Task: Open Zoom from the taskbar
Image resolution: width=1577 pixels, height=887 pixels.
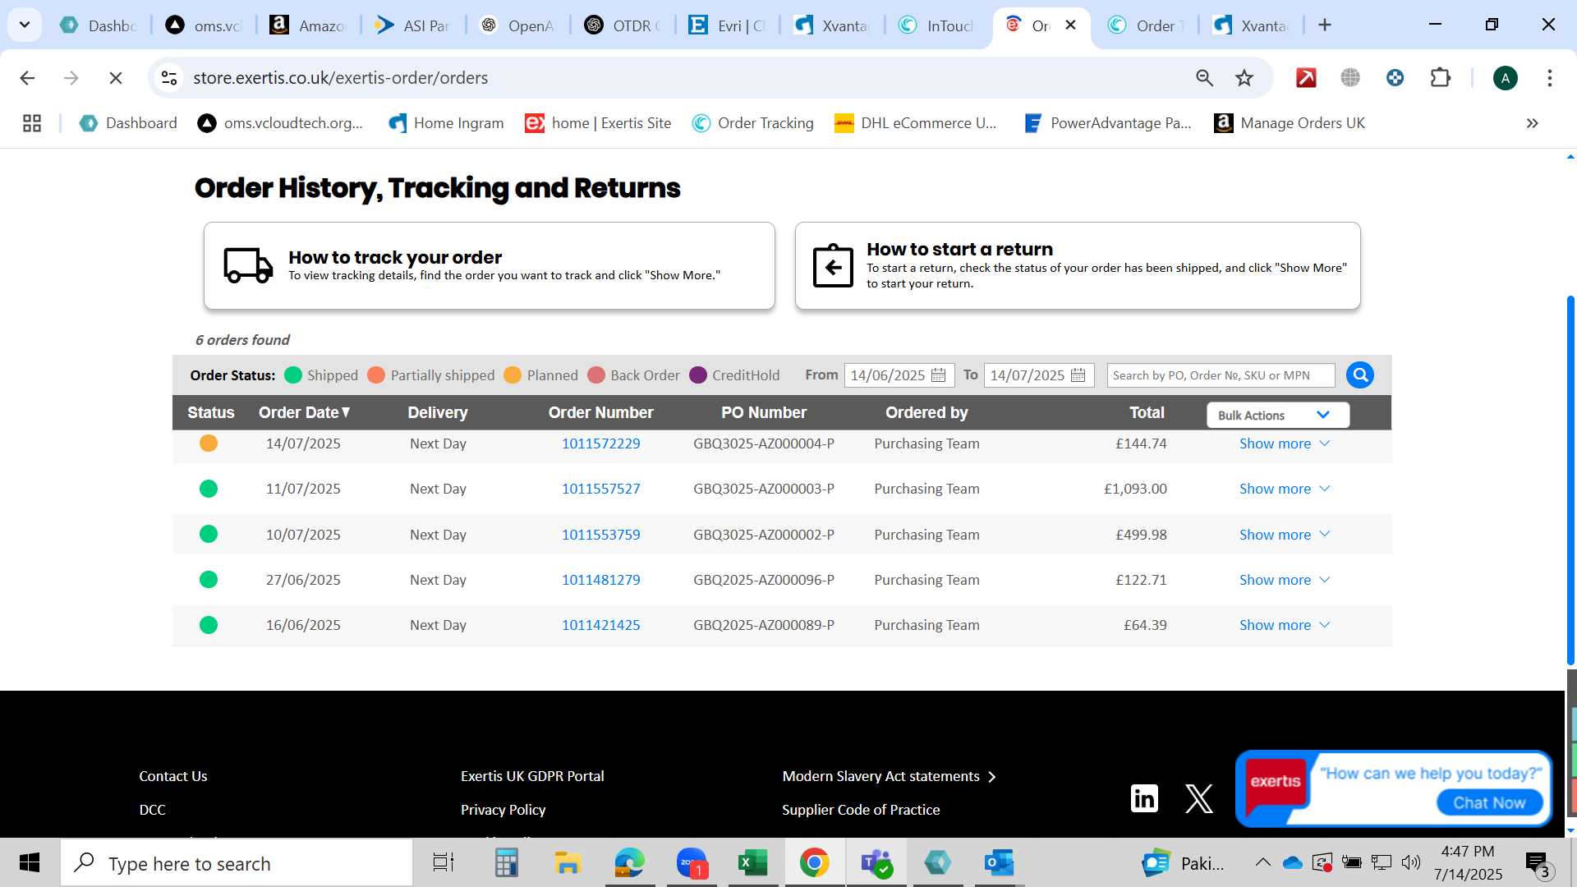Action: tap(692, 863)
